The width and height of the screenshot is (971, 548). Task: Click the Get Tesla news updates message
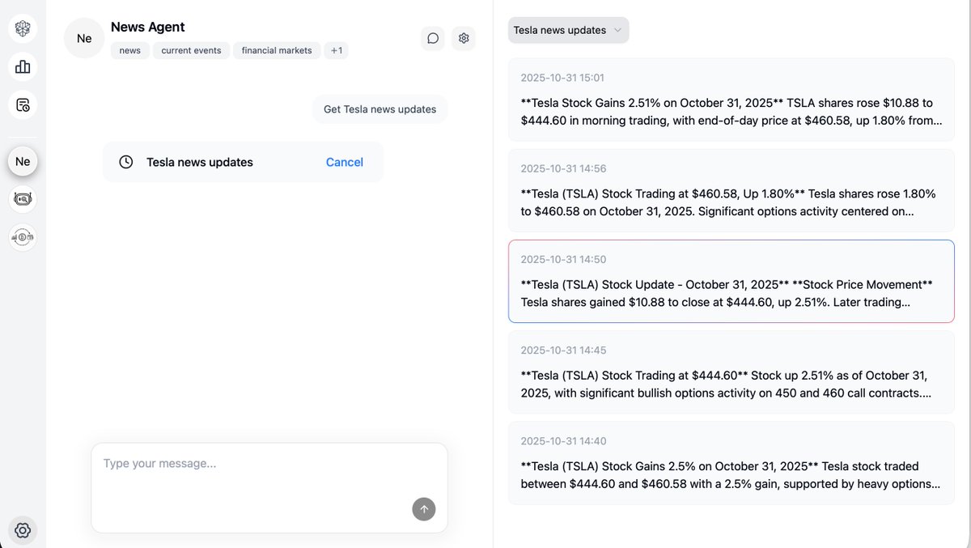click(x=379, y=108)
